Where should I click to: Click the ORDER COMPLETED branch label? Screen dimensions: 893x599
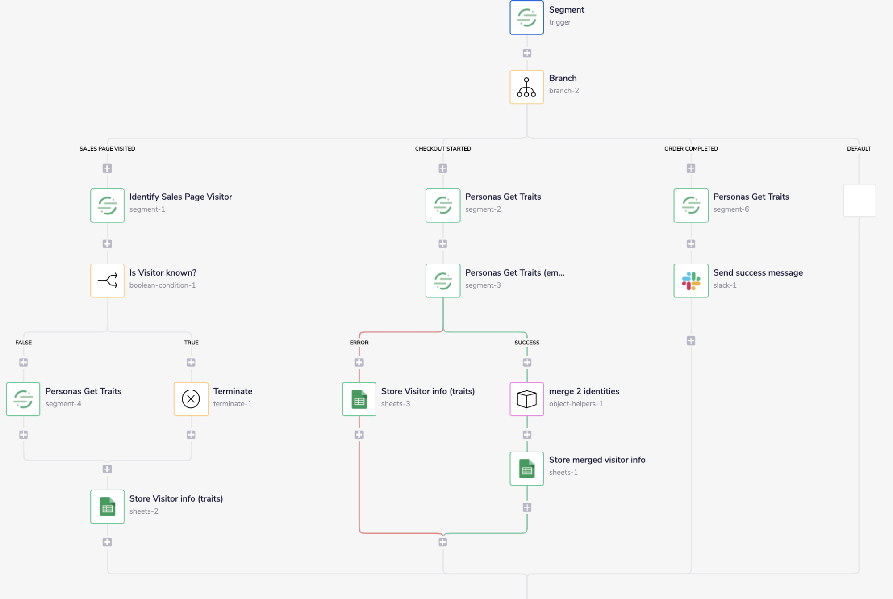coord(691,148)
